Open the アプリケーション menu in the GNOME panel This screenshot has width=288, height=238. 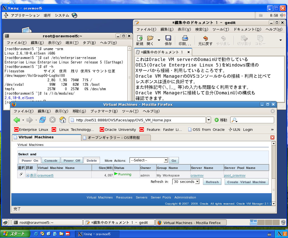pos(25,16)
